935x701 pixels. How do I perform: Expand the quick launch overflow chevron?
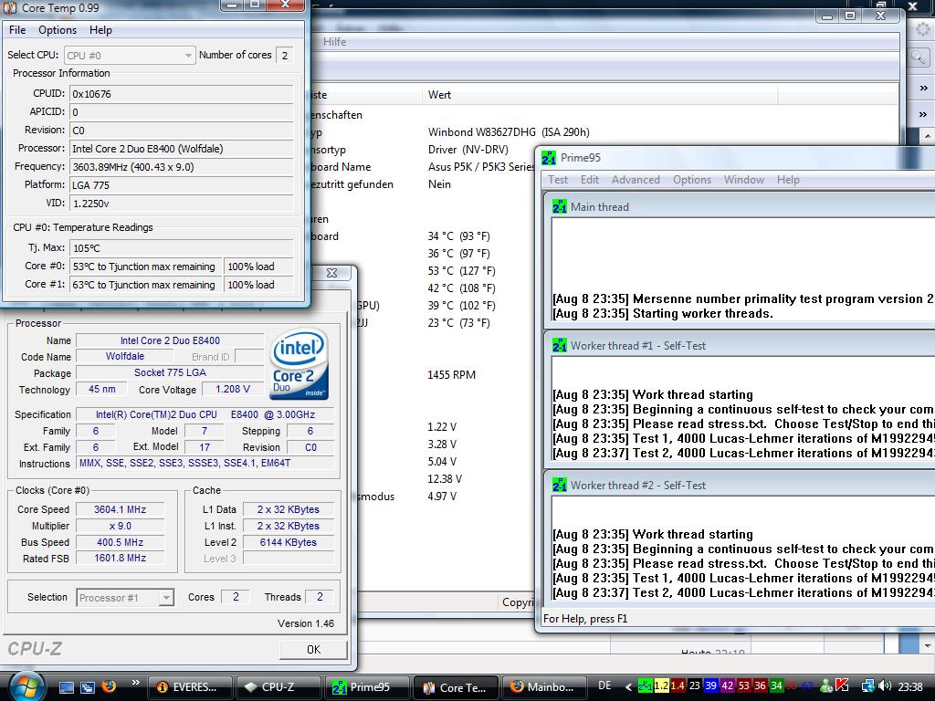click(x=135, y=683)
